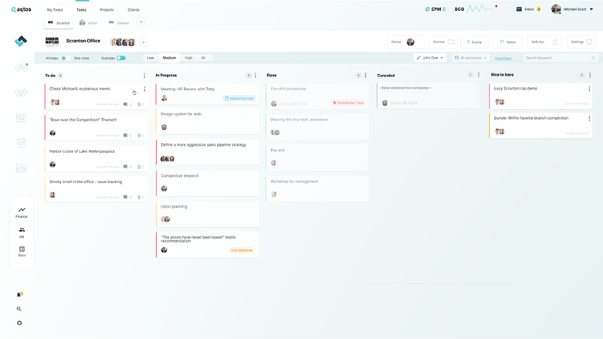Click the Overdue by 1 day badge

click(348, 102)
